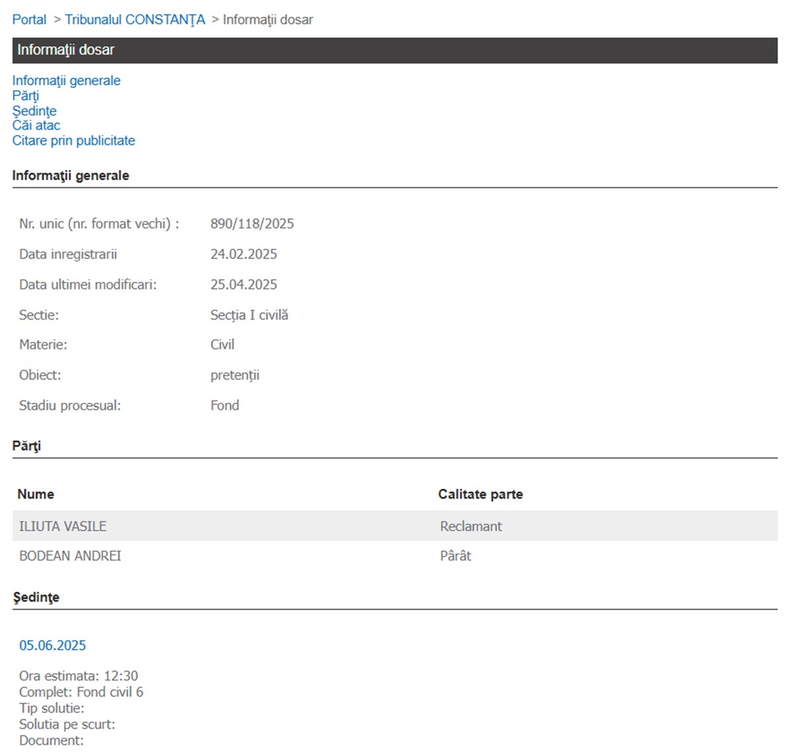
Task: Select party name BODEAN ANDREI
Action: pyautogui.click(x=70, y=556)
